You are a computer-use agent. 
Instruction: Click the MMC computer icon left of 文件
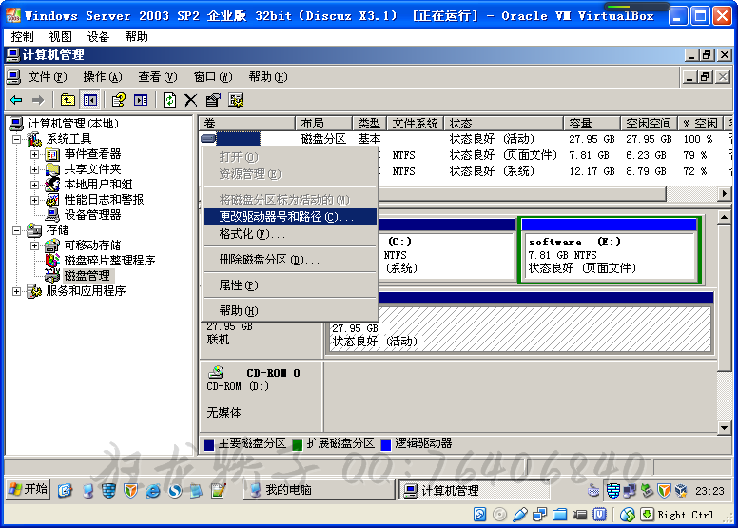point(13,77)
